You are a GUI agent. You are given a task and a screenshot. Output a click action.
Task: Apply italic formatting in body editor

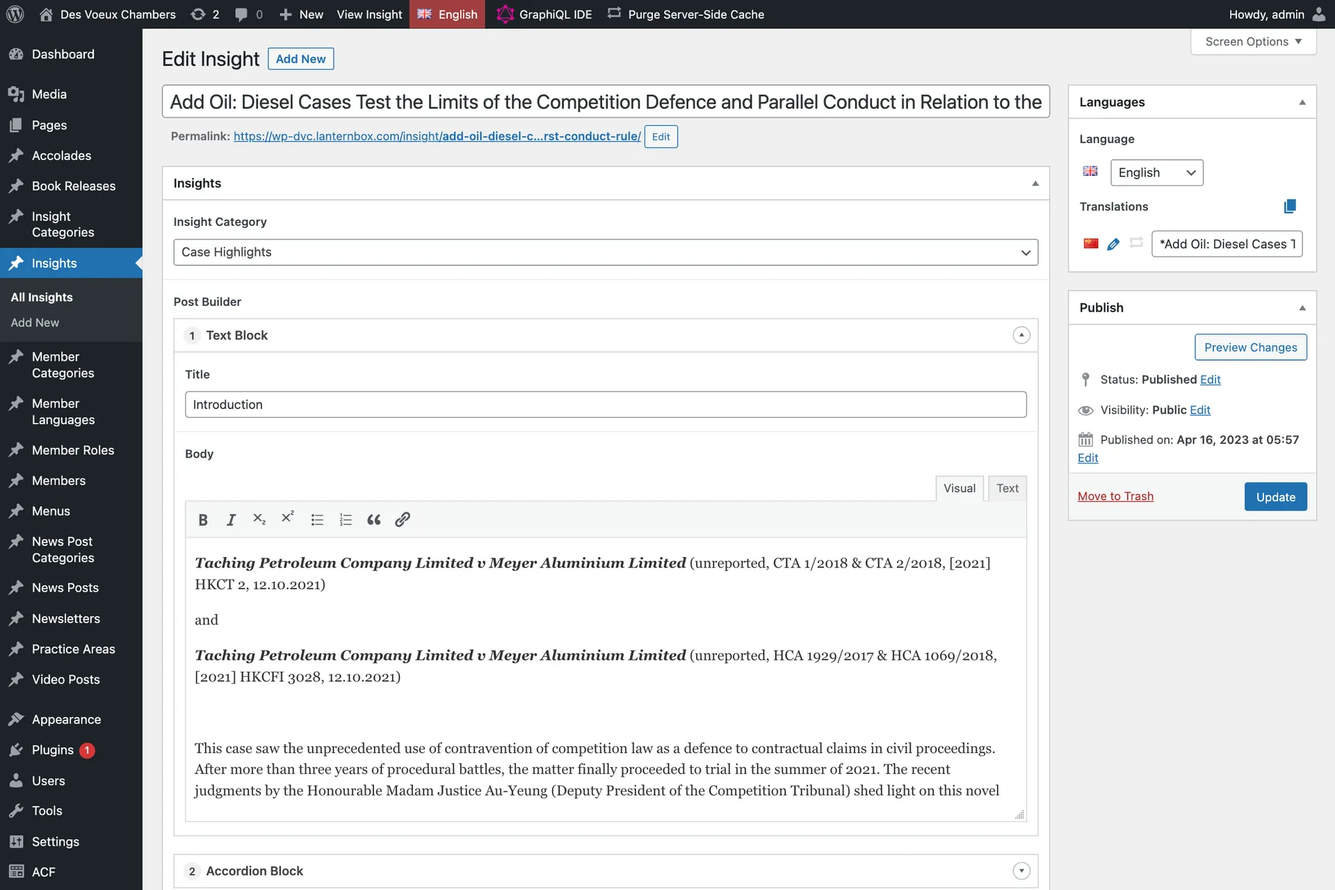click(x=231, y=519)
